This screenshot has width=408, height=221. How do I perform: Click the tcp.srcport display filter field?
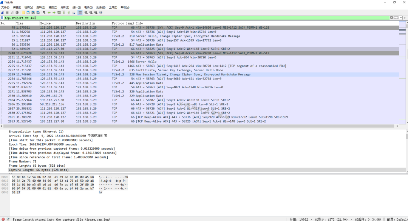pos(197,18)
